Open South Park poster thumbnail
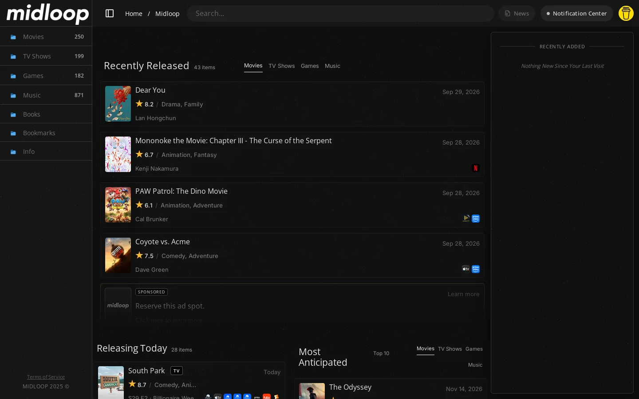The height and width of the screenshot is (399, 639). [x=111, y=383]
